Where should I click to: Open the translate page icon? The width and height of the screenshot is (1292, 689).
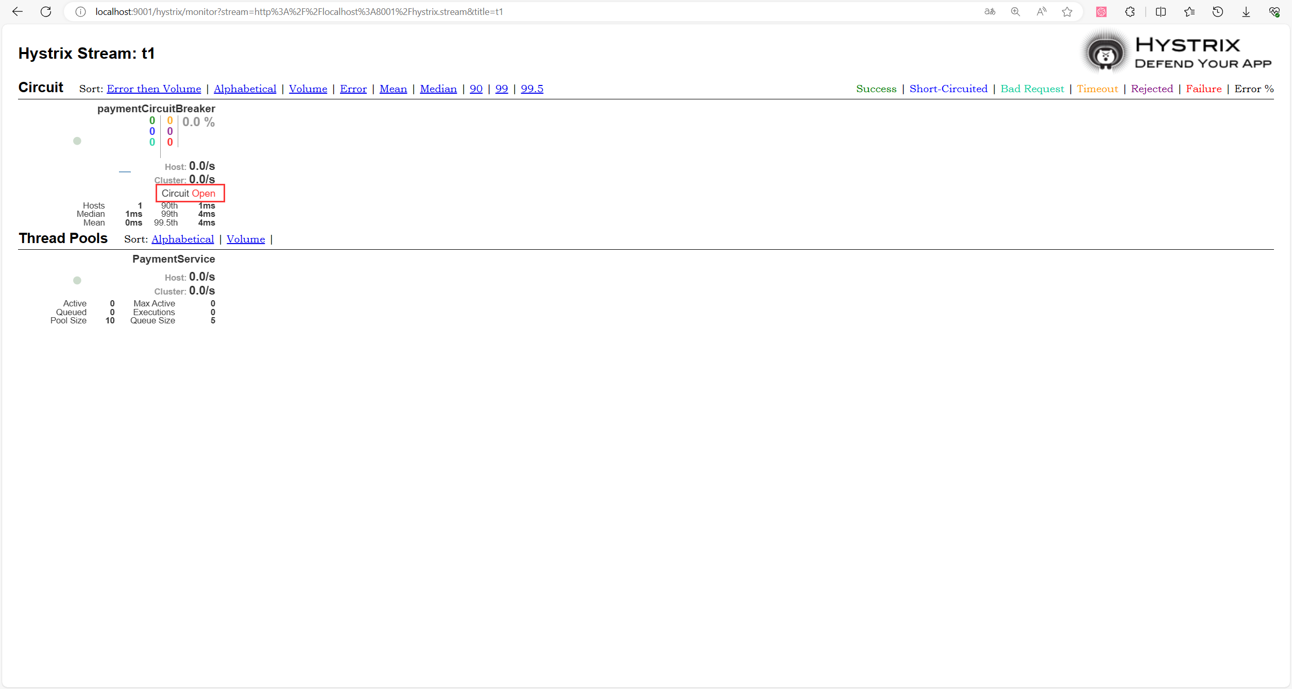pyautogui.click(x=990, y=11)
